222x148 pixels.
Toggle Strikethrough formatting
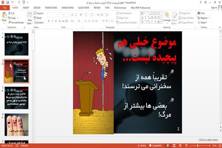click(x=63, y=21)
